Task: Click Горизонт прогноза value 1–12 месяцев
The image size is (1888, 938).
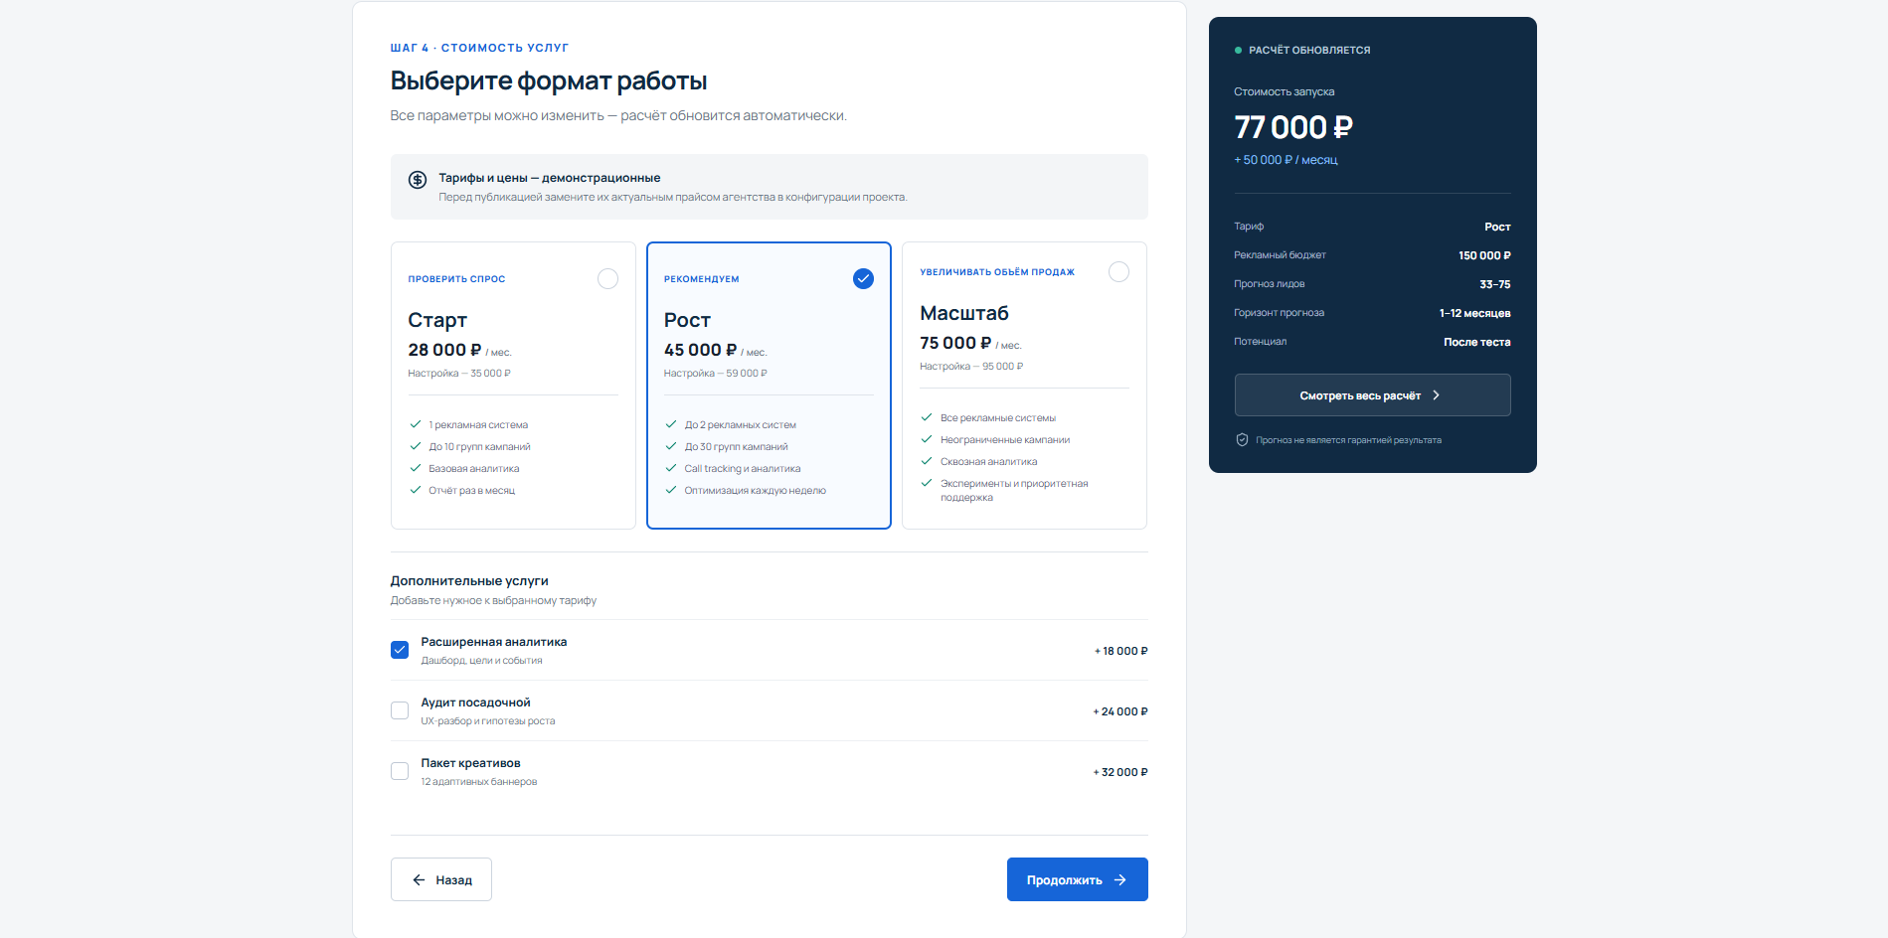Action: click(x=1475, y=313)
